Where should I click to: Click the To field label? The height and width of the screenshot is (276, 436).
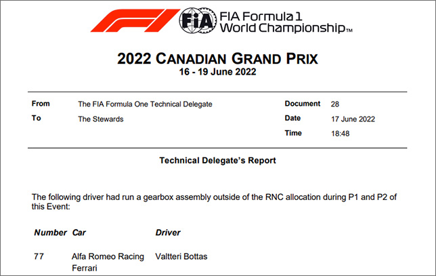(36, 118)
